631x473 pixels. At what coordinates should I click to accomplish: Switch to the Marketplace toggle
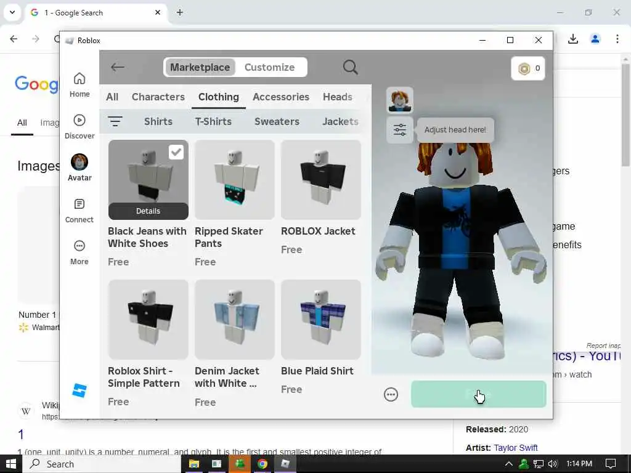point(200,67)
